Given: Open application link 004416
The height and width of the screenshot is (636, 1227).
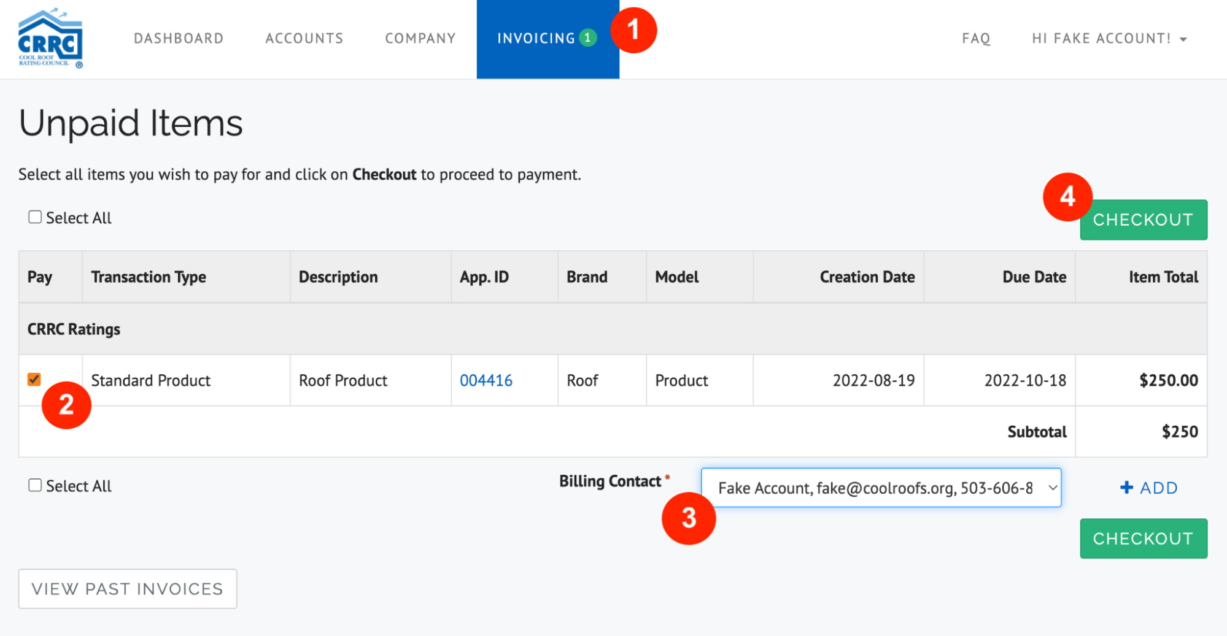Looking at the screenshot, I should tap(486, 380).
